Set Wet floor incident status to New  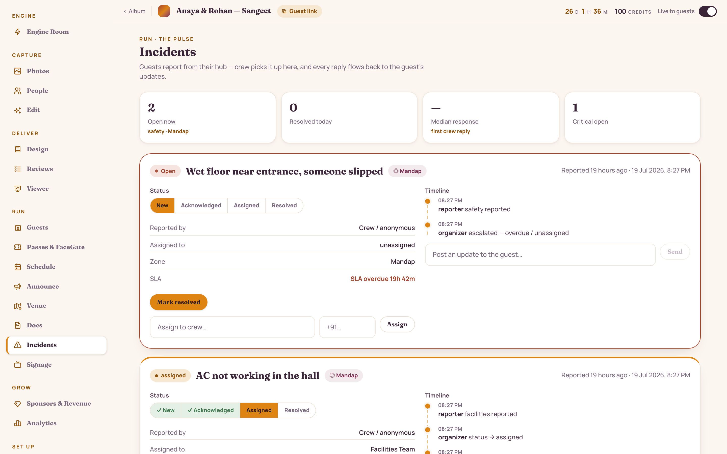point(162,205)
